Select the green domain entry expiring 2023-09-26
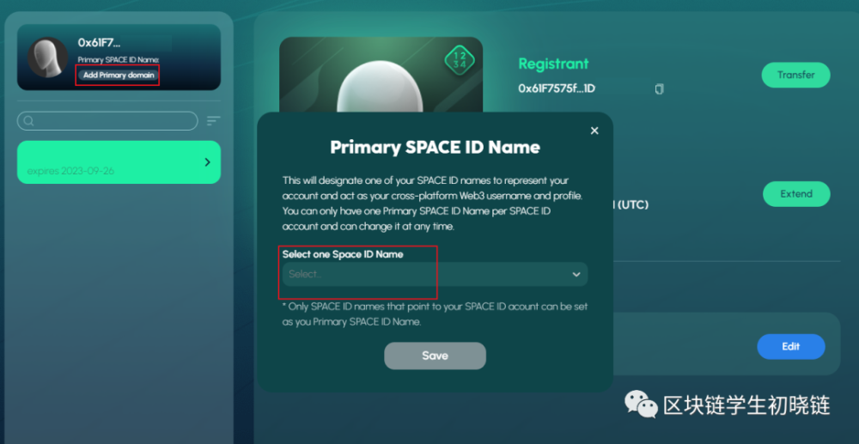The width and height of the screenshot is (859, 444). (119, 162)
